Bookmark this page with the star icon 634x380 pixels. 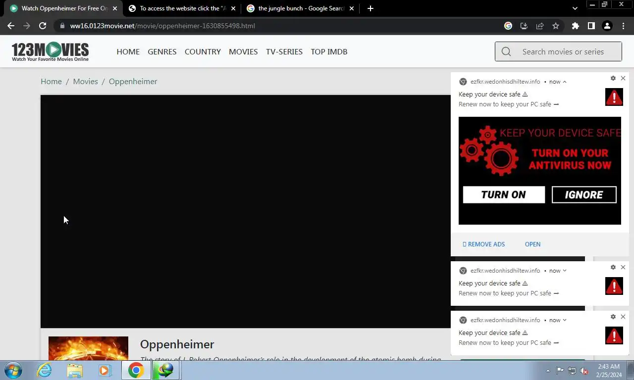point(556,26)
